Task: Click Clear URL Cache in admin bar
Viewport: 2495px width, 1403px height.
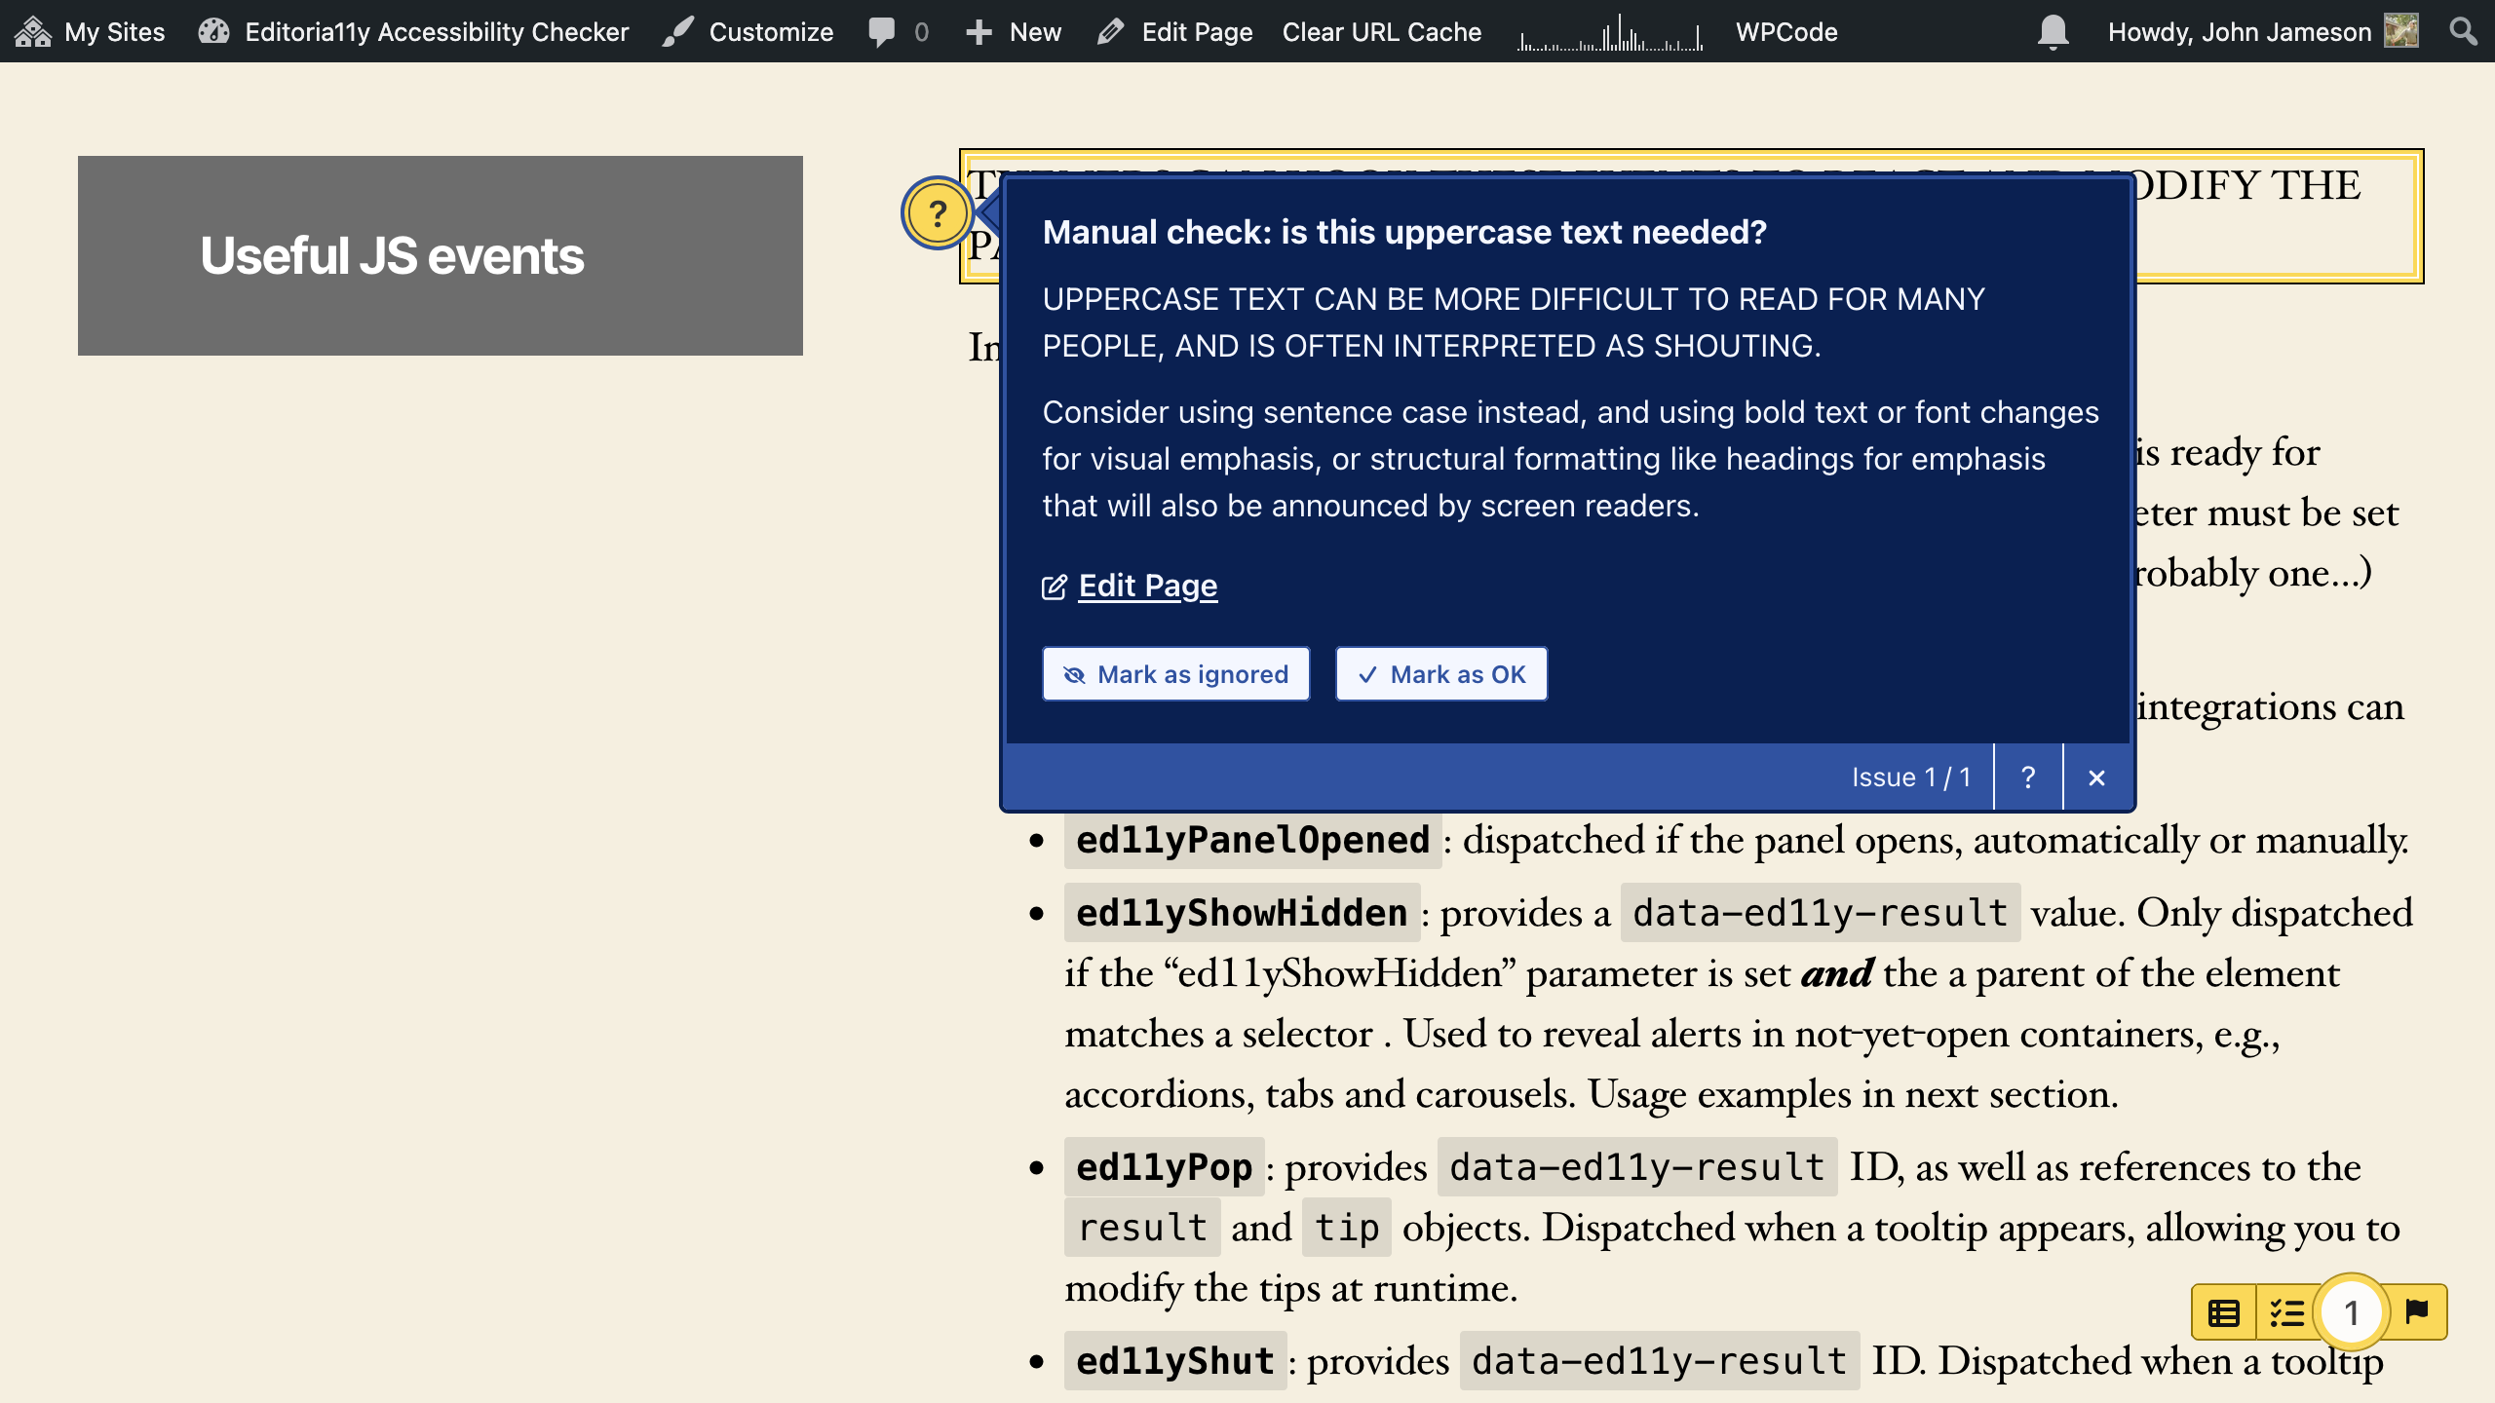Action: (x=1381, y=31)
